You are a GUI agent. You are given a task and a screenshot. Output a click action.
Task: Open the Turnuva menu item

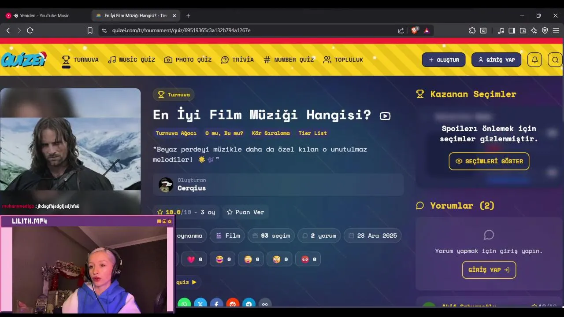point(80,60)
